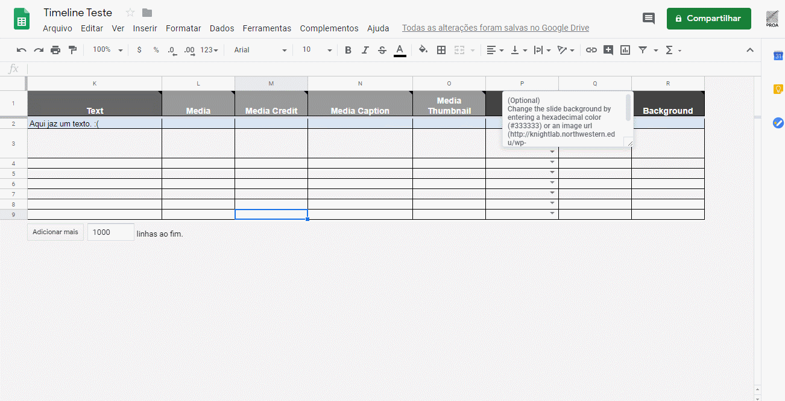
Task: Create a filter
Action: [x=643, y=50]
